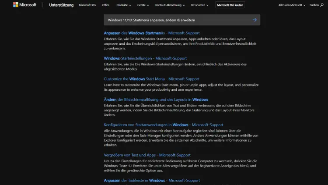Click the Microsoft logo
Image resolution: width=328 pixels, height=185 pixels.
click(x=24, y=5)
